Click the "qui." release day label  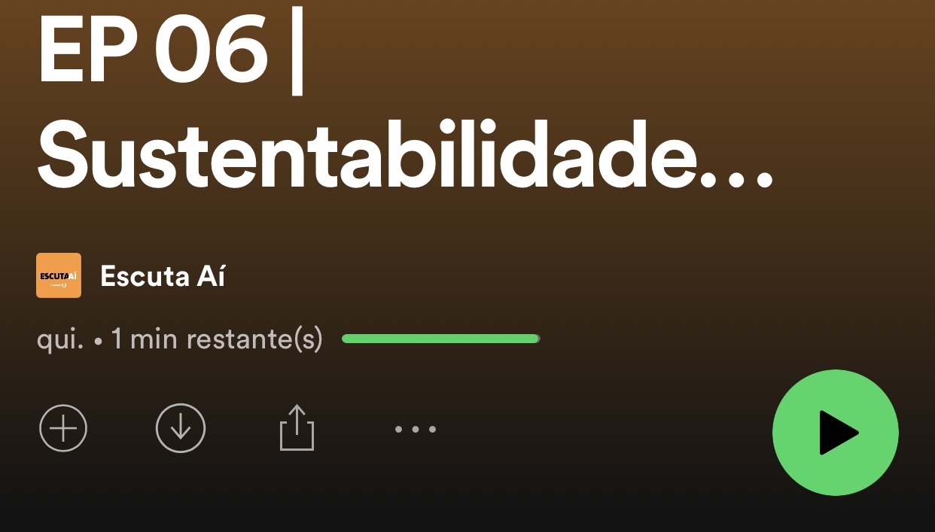coord(60,340)
